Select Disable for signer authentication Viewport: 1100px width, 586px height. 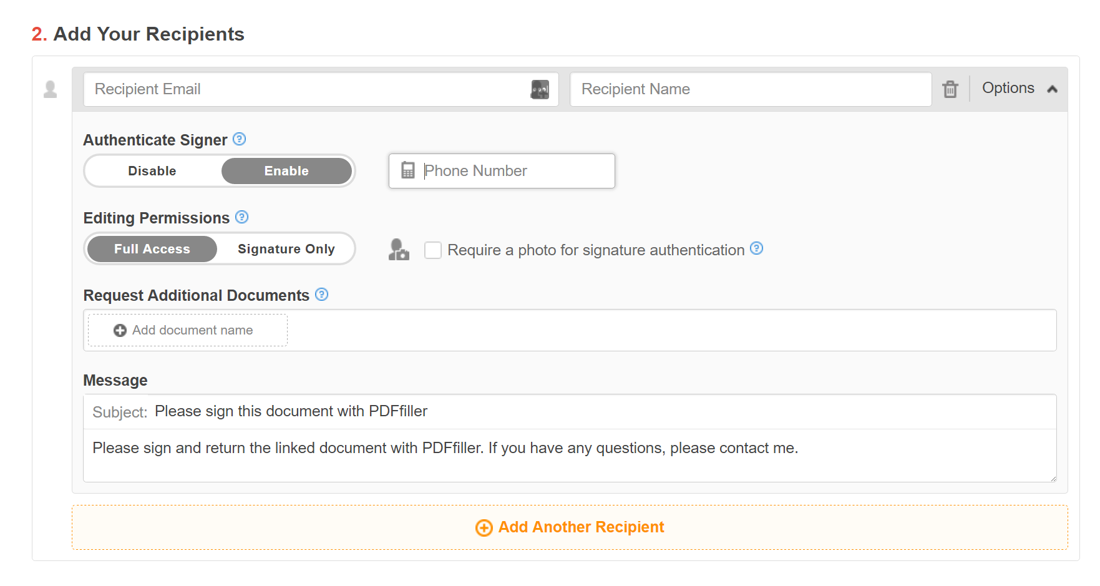tap(152, 171)
